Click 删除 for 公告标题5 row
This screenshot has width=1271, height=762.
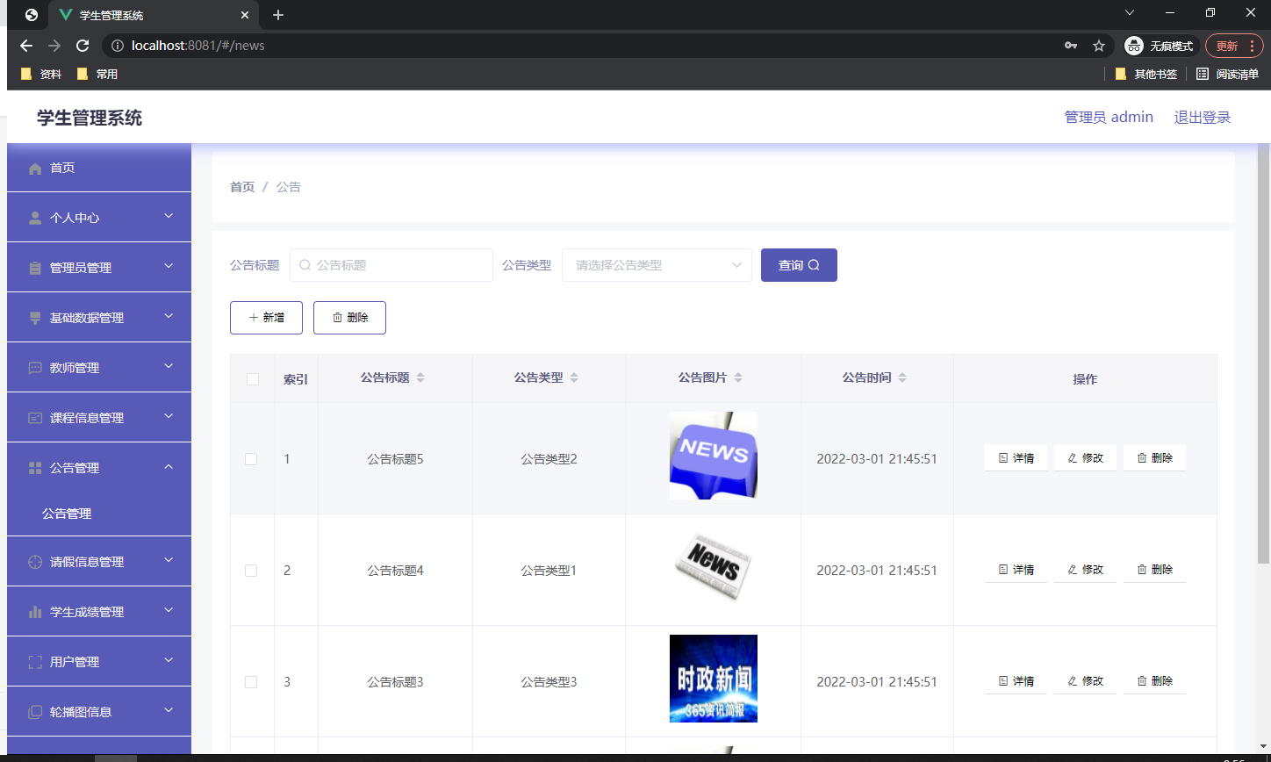(x=1154, y=458)
